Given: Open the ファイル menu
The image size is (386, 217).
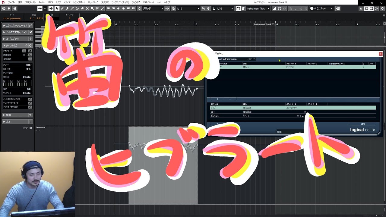Looking at the screenshot, I should (11, 2).
